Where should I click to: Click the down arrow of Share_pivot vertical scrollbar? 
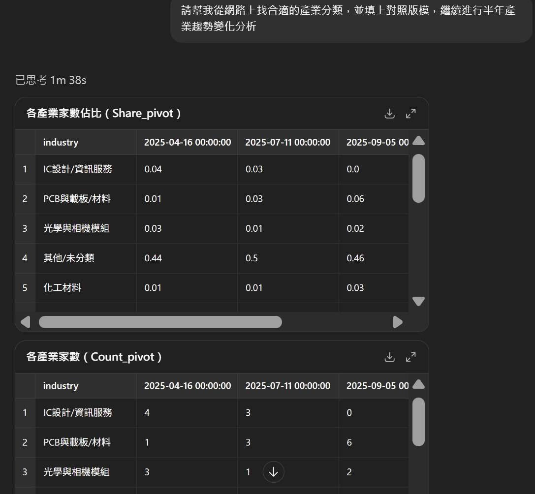418,301
